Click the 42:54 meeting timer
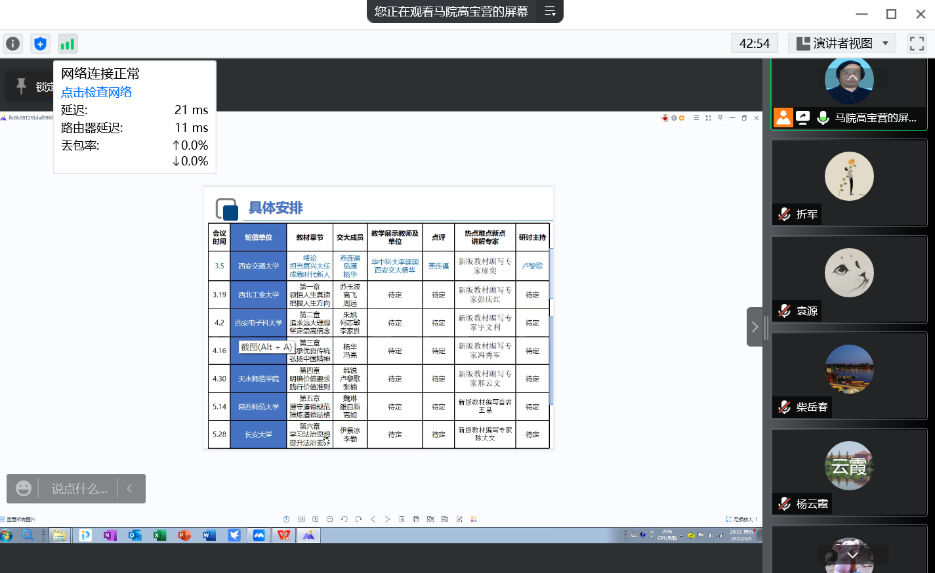This screenshot has width=935, height=573. point(755,44)
